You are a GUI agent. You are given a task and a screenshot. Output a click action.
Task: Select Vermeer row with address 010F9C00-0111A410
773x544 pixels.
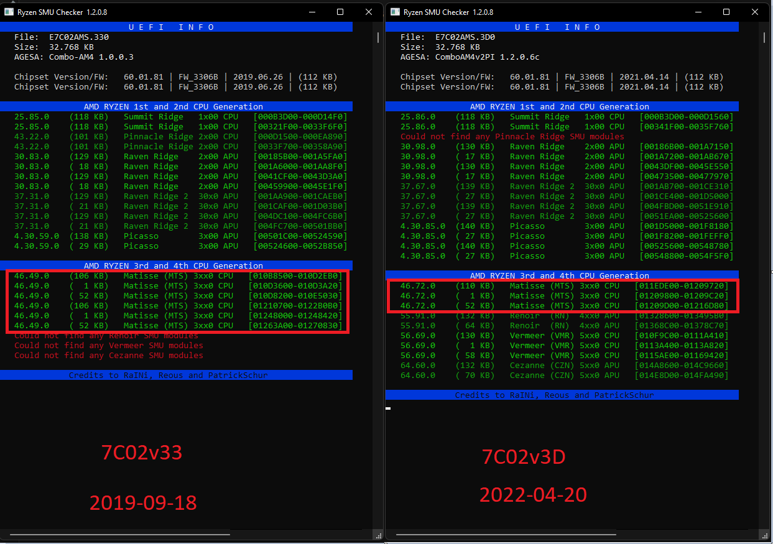click(x=565, y=336)
